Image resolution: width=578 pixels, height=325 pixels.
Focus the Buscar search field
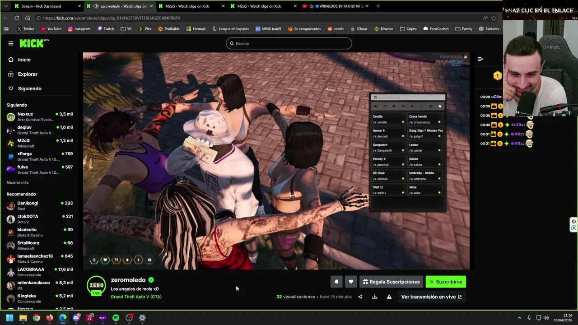point(289,43)
